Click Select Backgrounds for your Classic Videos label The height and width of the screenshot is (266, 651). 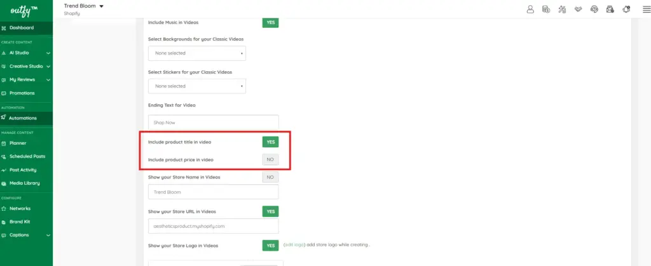pyautogui.click(x=196, y=39)
